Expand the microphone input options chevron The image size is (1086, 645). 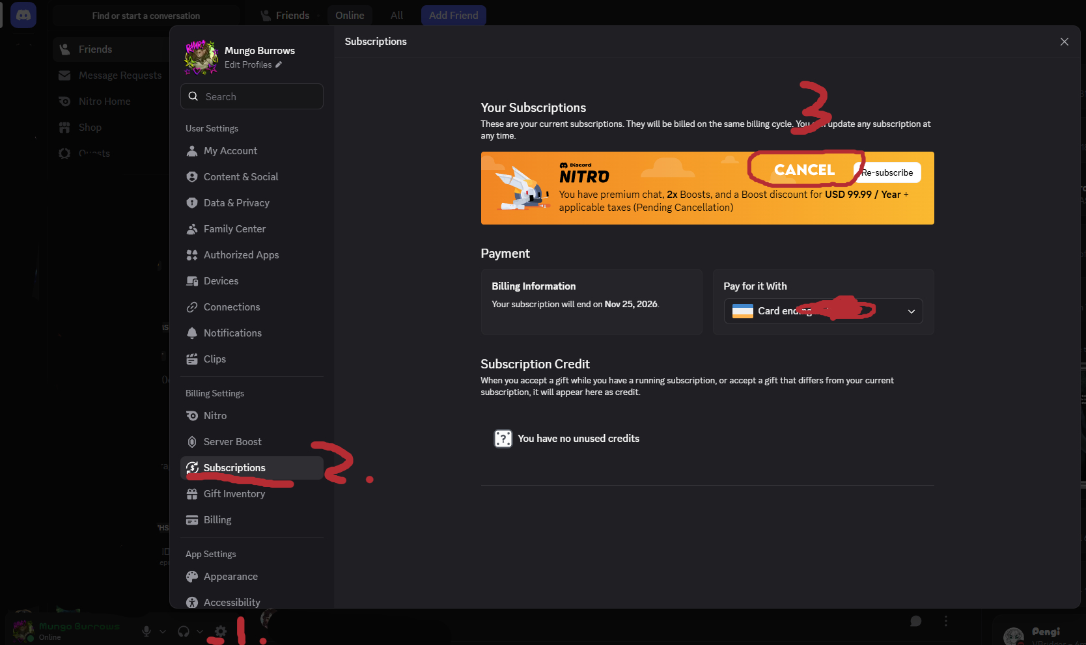pos(163,631)
